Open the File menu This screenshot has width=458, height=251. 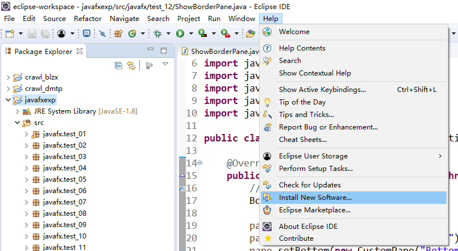pos(9,19)
